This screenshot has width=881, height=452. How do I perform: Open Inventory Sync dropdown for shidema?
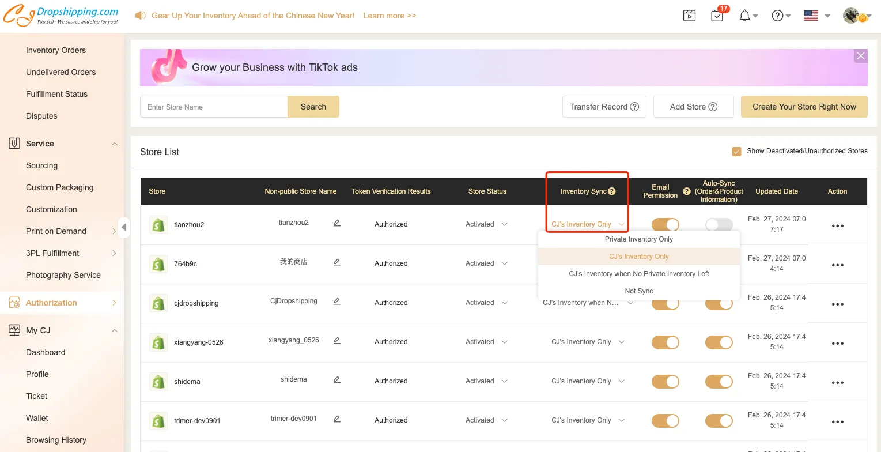588,381
